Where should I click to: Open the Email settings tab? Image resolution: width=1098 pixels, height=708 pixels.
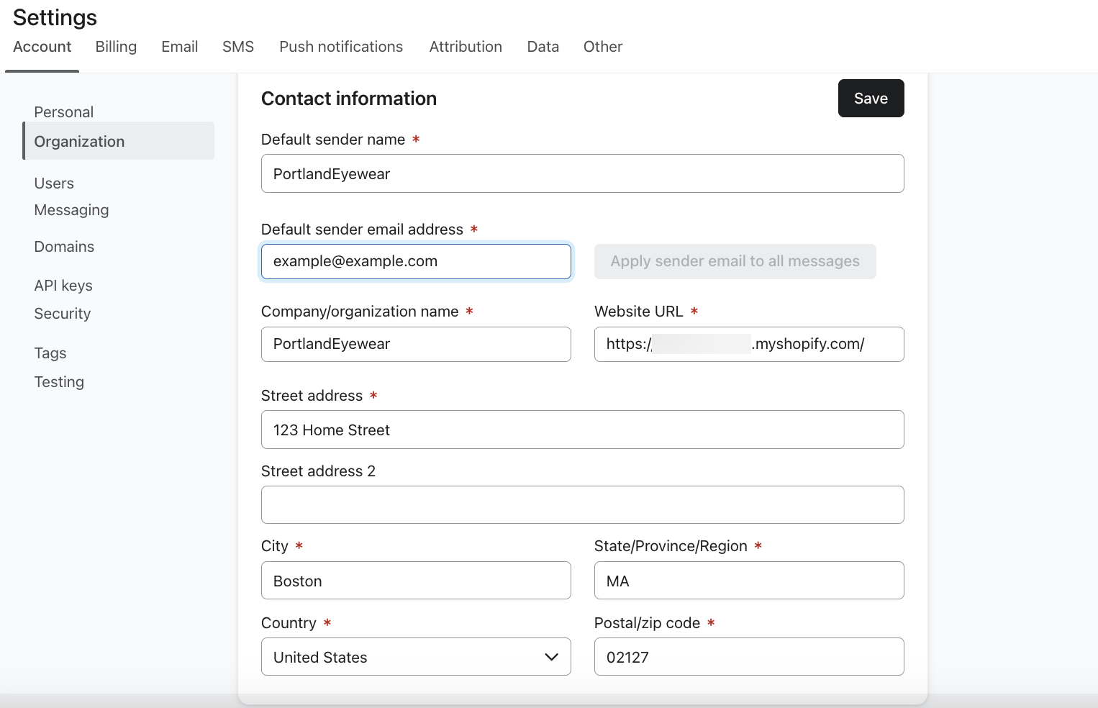point(179,46)
